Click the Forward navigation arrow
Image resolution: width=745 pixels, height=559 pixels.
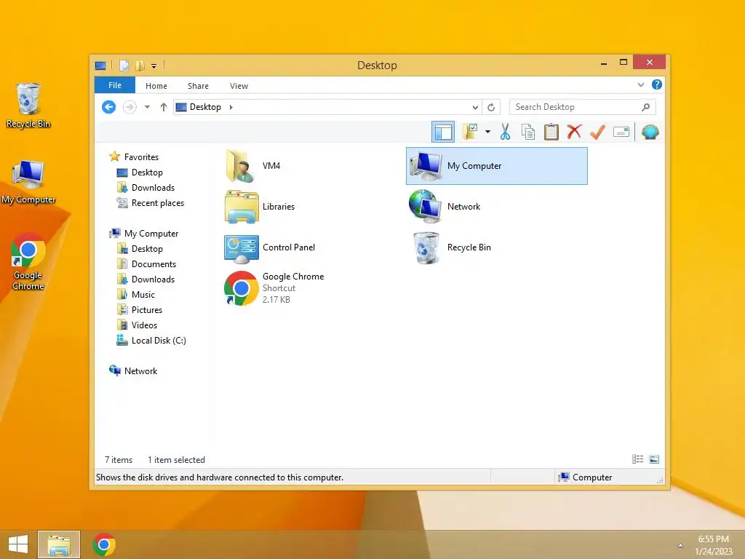pyautogui.click(x=130, y=107)
